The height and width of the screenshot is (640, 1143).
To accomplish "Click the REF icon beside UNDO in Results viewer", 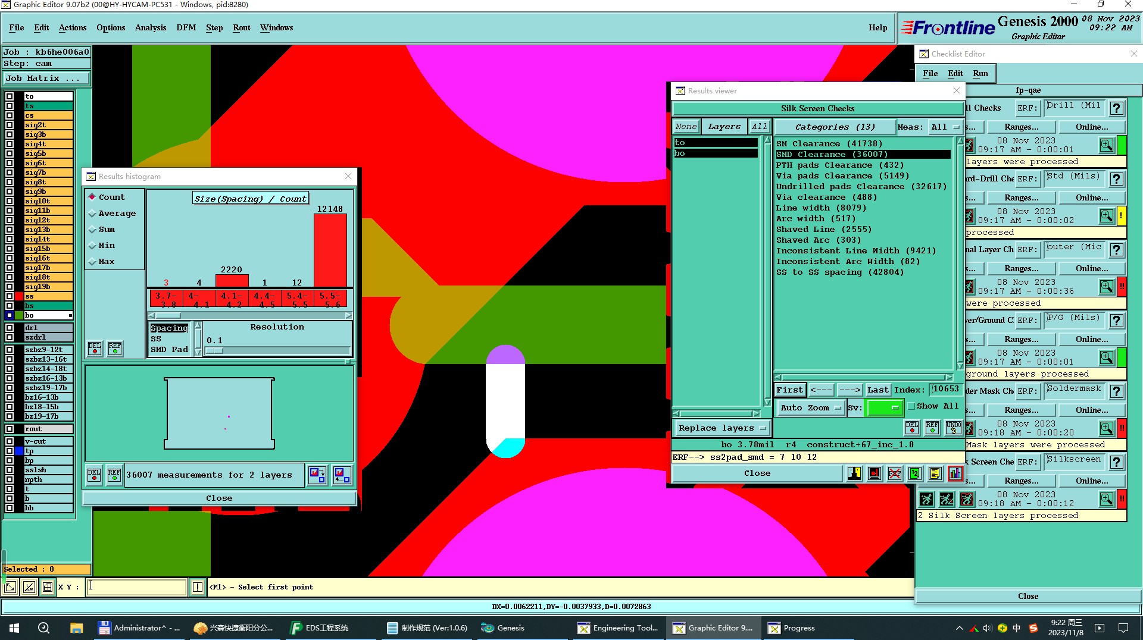I will (x=932, y=428).
